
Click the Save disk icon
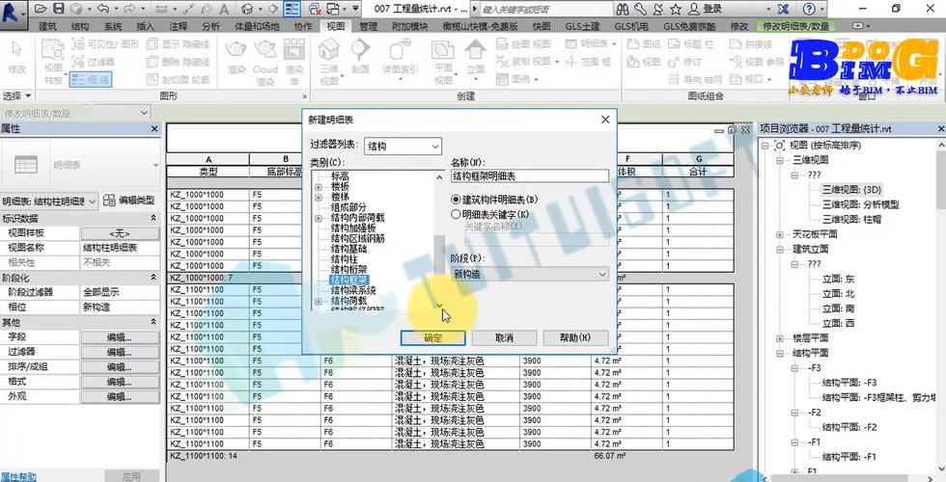point(58,9)
